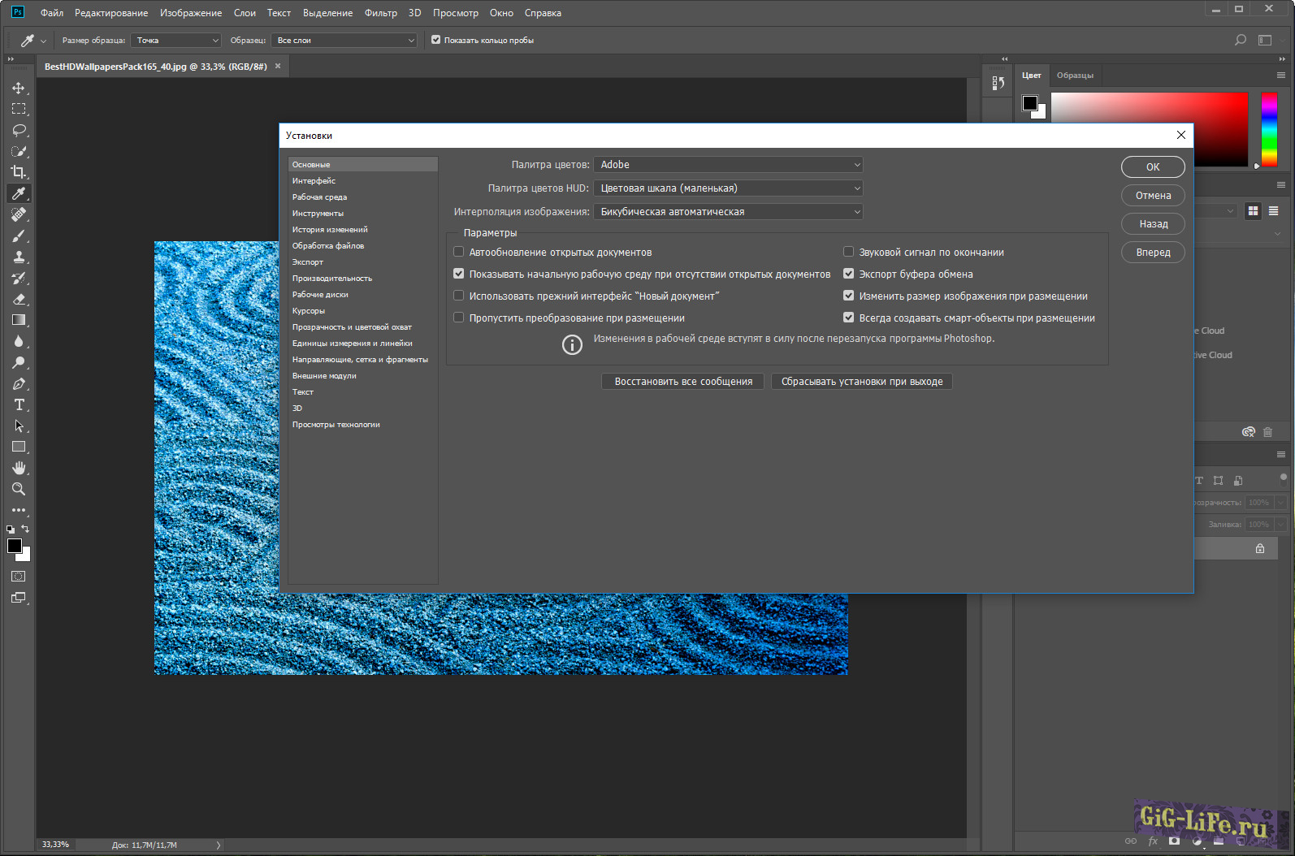Image resolution: width=1295 pixels, height=856 pixels.
Task: Select the Brush tool
Action: [x=19, y=236]
